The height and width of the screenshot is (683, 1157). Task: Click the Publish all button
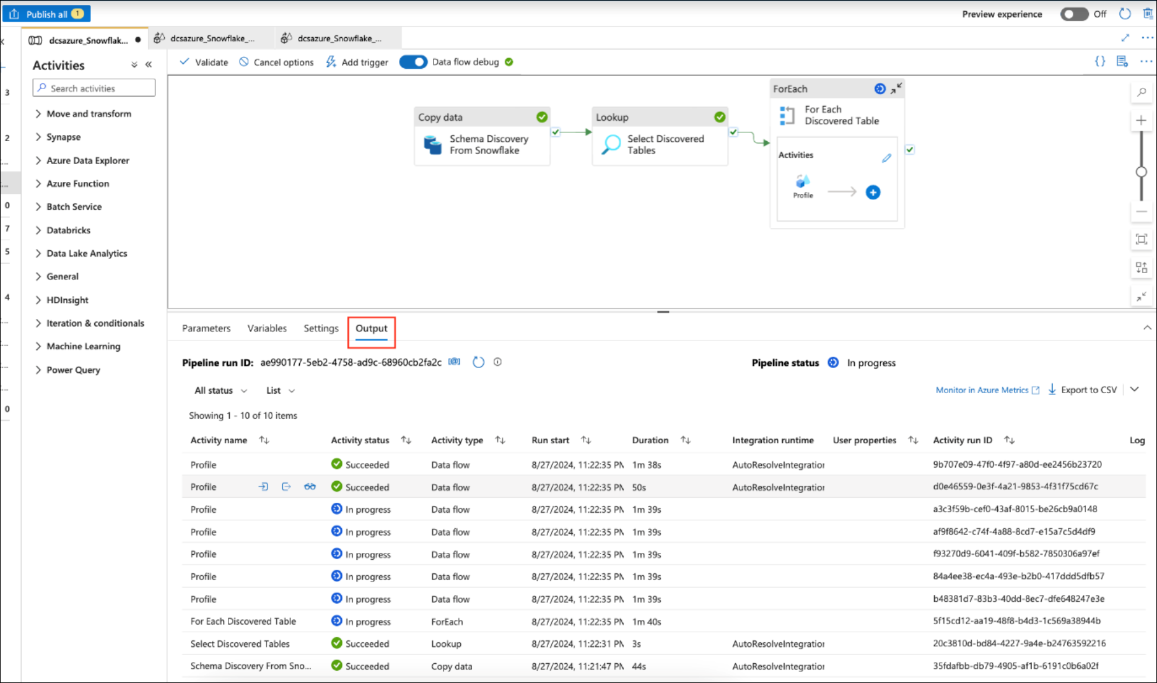tap(47, 14)
